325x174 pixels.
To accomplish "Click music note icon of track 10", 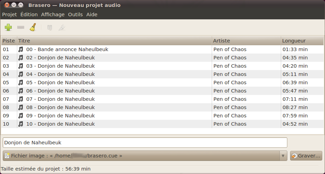I will [21, 124].
